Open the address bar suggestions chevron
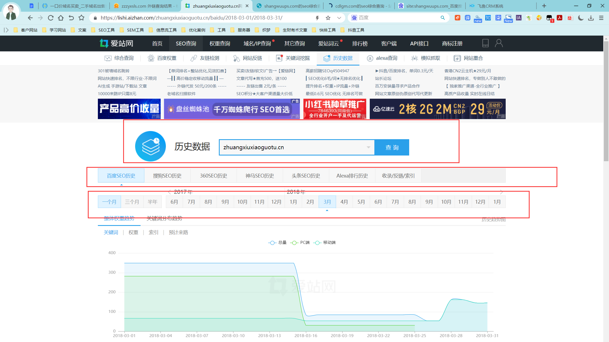The height and width of the screenshot is (342, 609). click(x=339, y=17)
